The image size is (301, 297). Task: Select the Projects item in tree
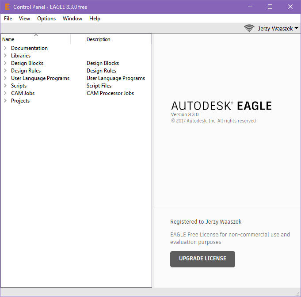tap(20, 101)
